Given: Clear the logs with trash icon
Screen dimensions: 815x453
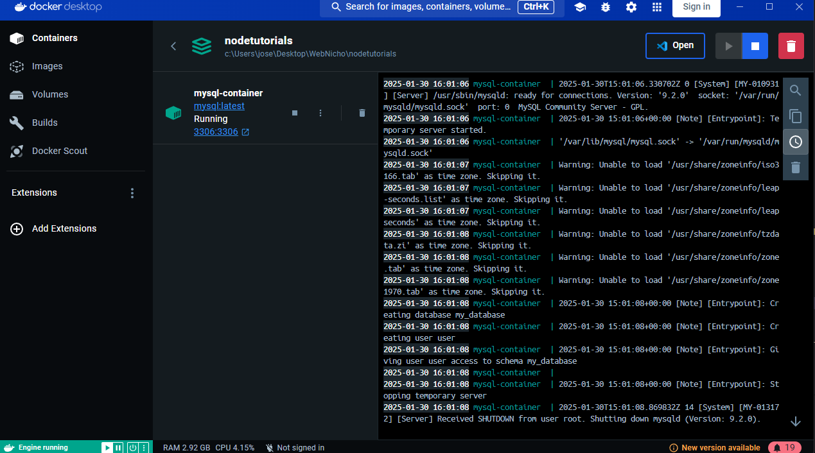Looking at the screenshot, I should point(796,167).
